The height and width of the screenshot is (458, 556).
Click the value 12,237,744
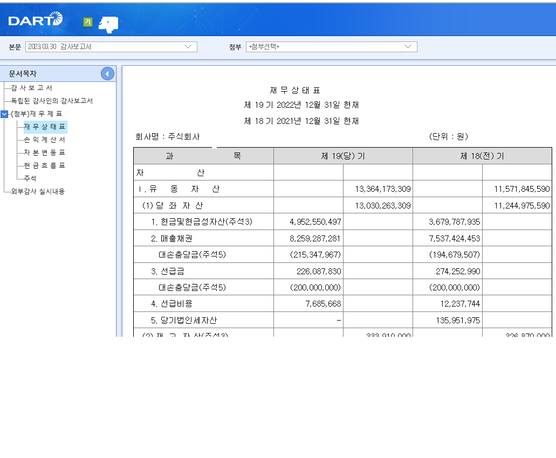(x=460, y=303)
